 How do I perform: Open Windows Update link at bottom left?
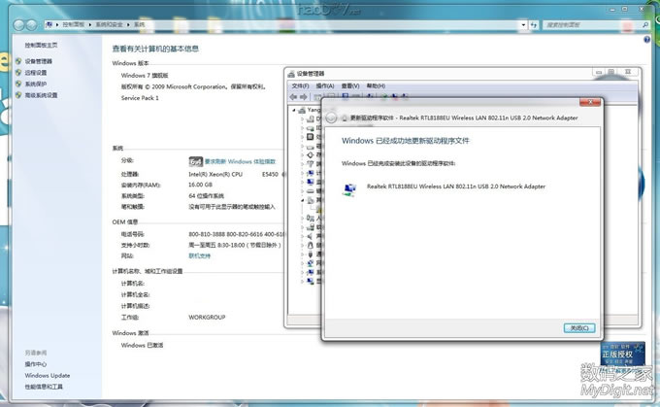47,375
